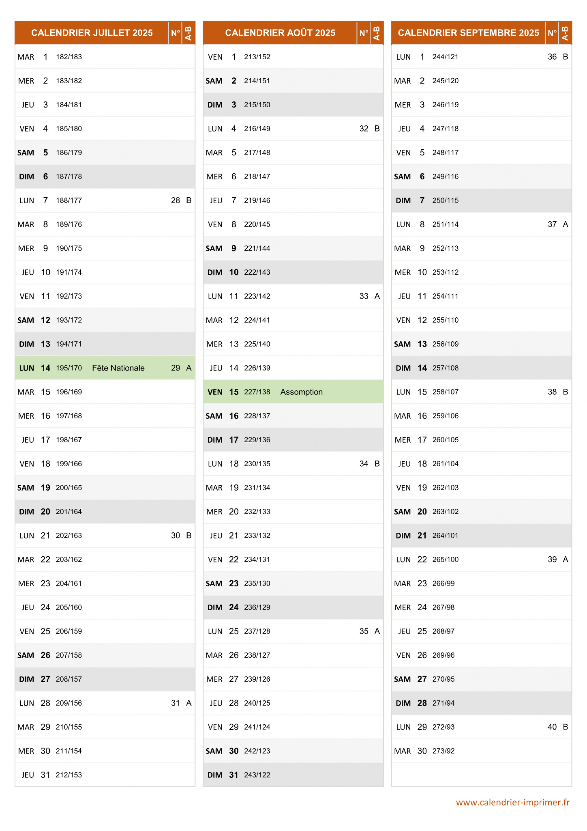The image size is (587, 831).
Task: Click the Assomption holiday label
Action: [x=302, y=392]
